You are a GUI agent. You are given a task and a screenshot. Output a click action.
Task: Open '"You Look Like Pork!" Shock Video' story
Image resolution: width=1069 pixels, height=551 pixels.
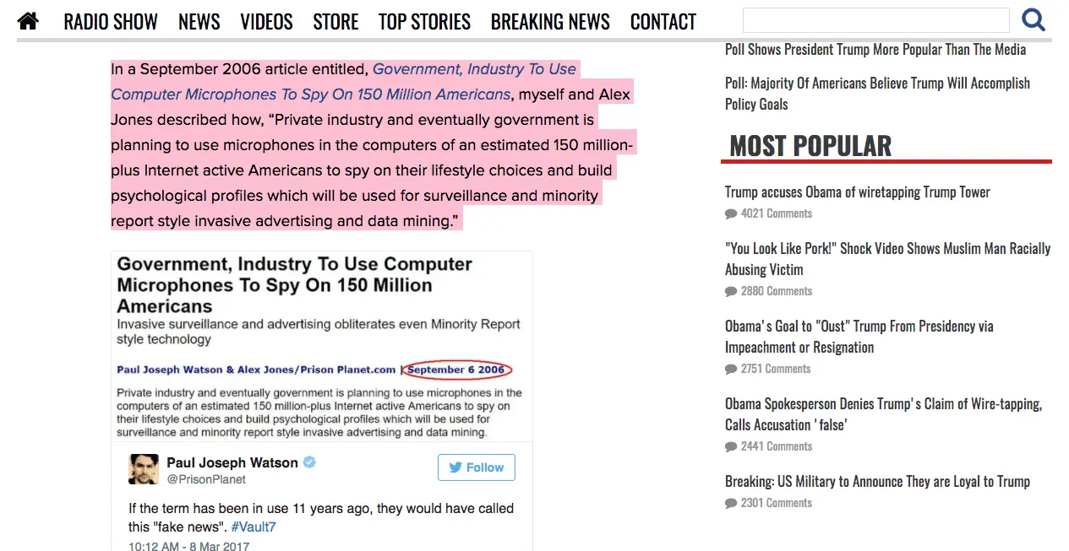pyautogui.click(x=887, y=259)
